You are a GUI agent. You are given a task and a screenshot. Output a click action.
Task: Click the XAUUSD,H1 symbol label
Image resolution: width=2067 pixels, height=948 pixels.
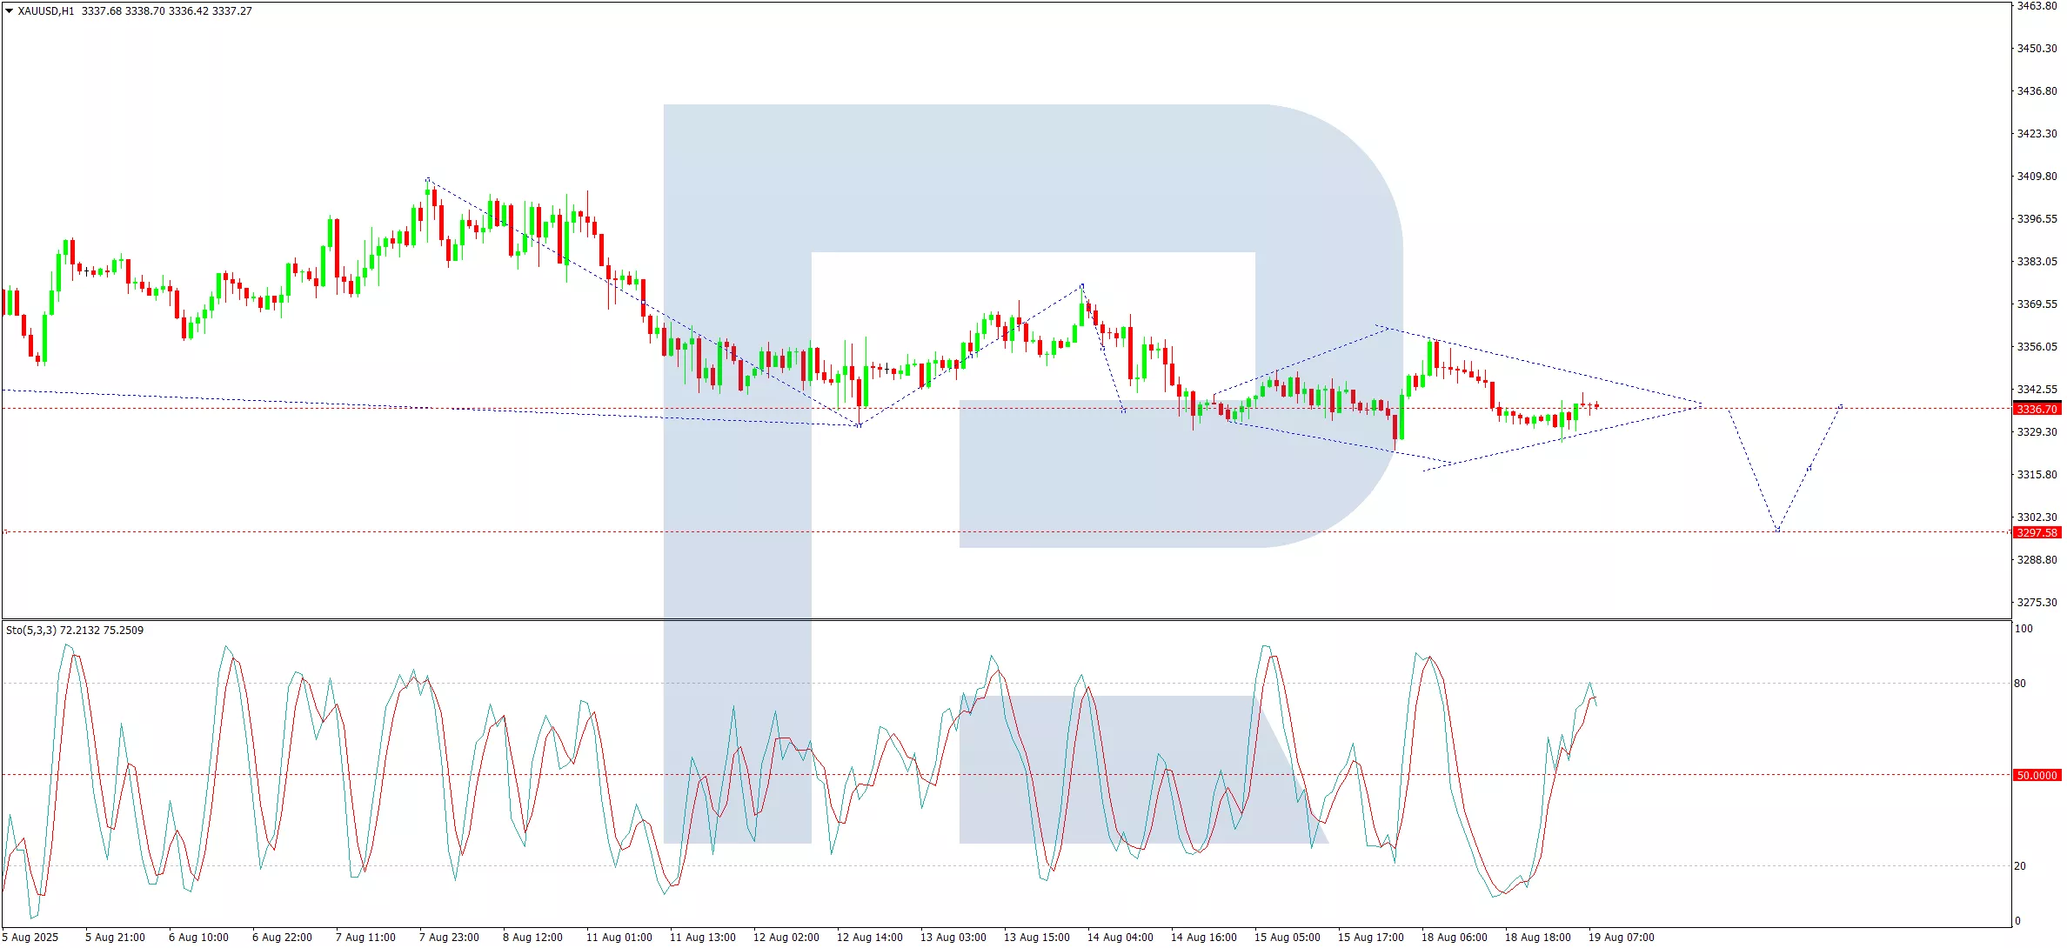pos(45,11)
